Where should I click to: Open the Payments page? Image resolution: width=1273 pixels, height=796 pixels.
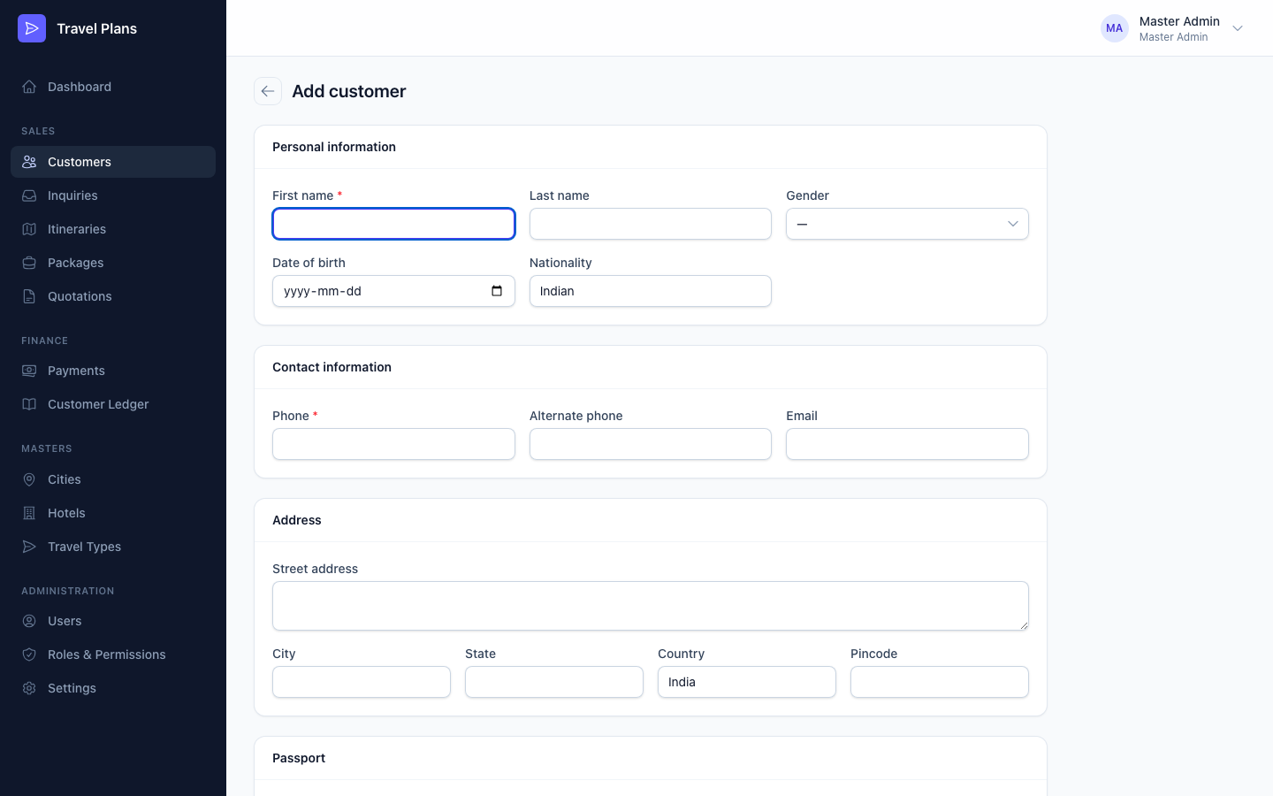point(113,371)
